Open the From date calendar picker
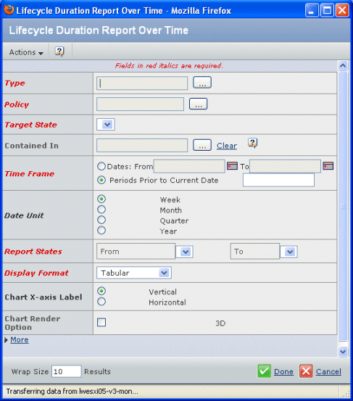353x401 pixels. tap(232, 166)
